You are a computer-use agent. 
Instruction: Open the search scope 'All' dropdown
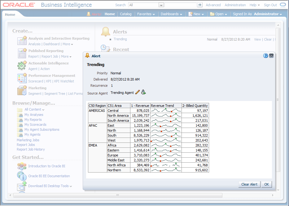point(161,5)
